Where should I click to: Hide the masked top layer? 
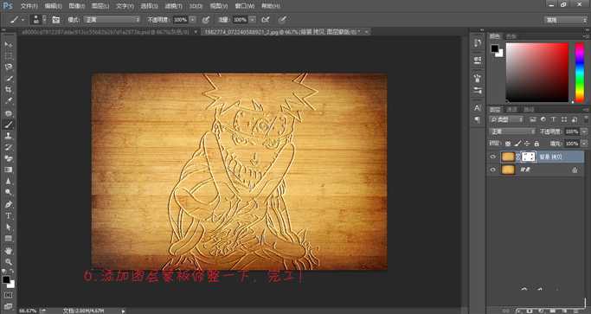(493, 157)
